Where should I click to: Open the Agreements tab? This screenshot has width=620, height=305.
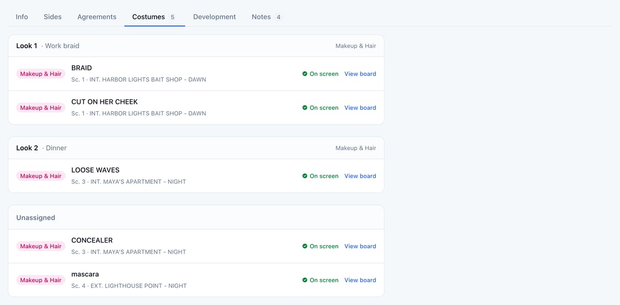click(x=97, y=17)
